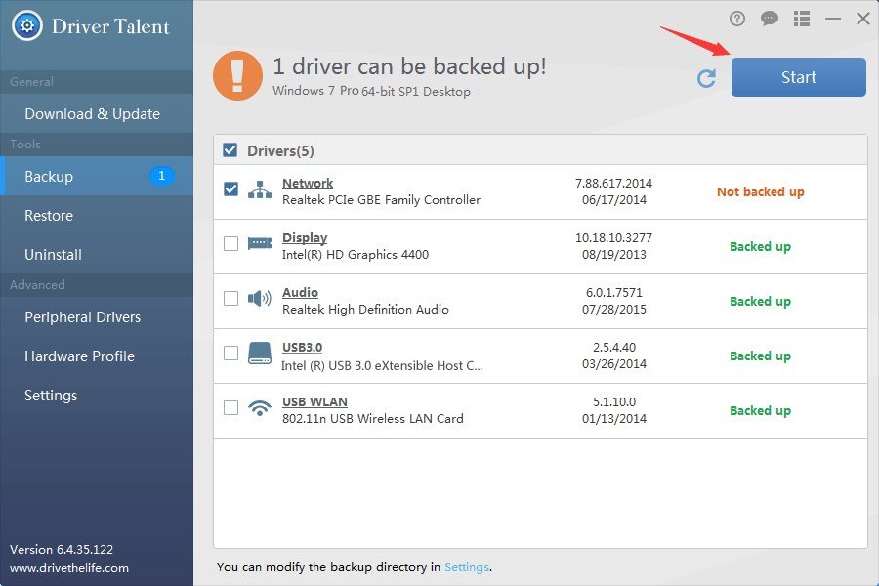Open the Network driver name link
This screenshot has height=586, width=879.
pyautogui.click(x=308, y=183)
